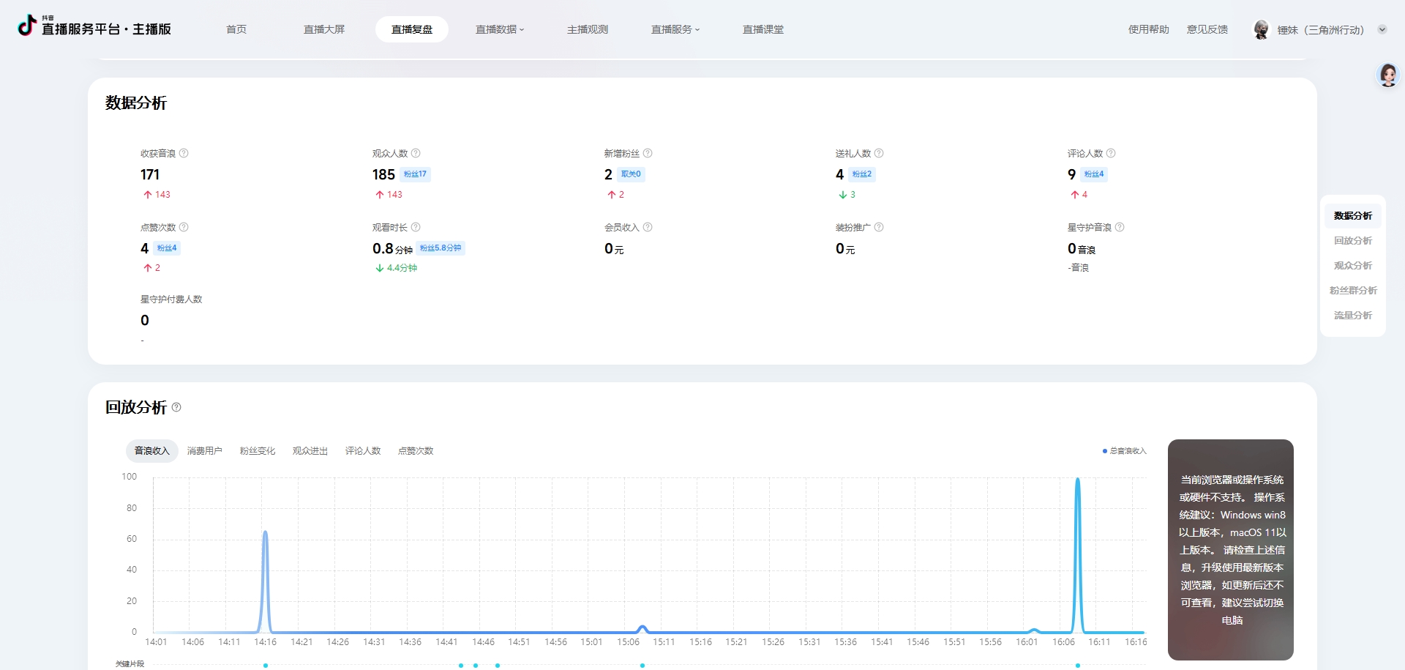
Task: Go to 直播大屏 in navigation
Action: [324, 29]
